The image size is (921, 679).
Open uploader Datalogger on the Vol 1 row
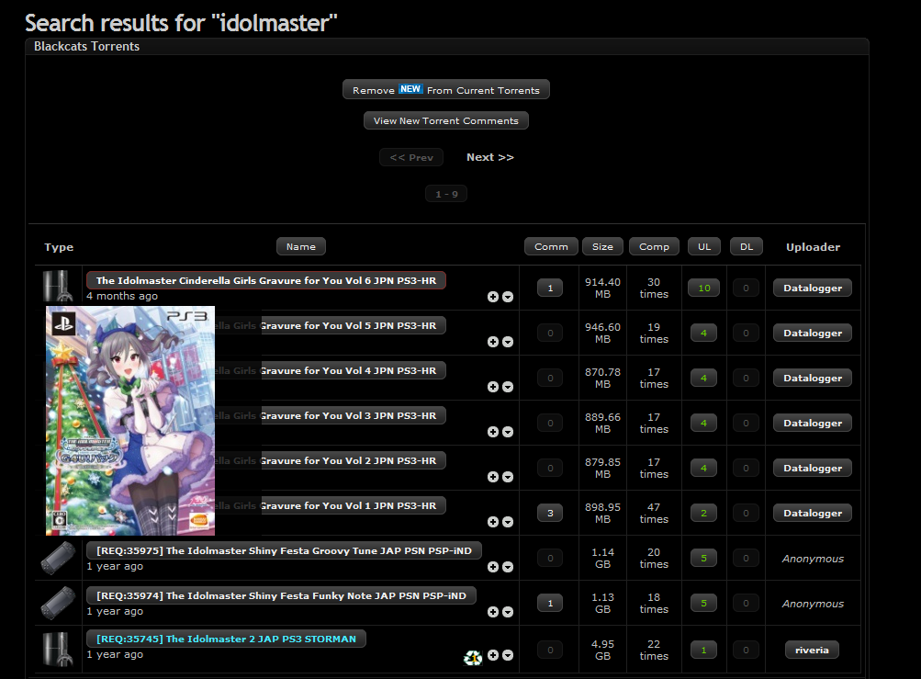pos(813,514)
